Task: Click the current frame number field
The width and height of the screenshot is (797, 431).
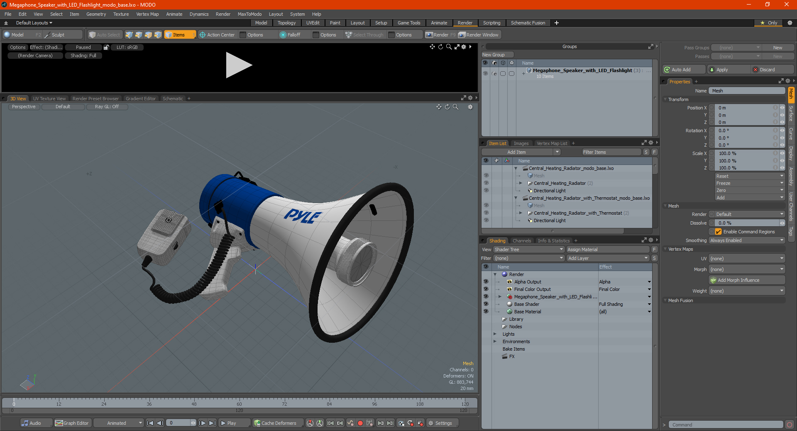Action: point(178,423)
